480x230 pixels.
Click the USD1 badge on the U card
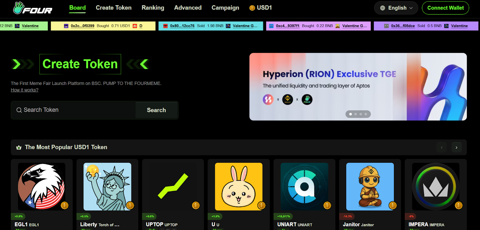[x=262, y=205]
